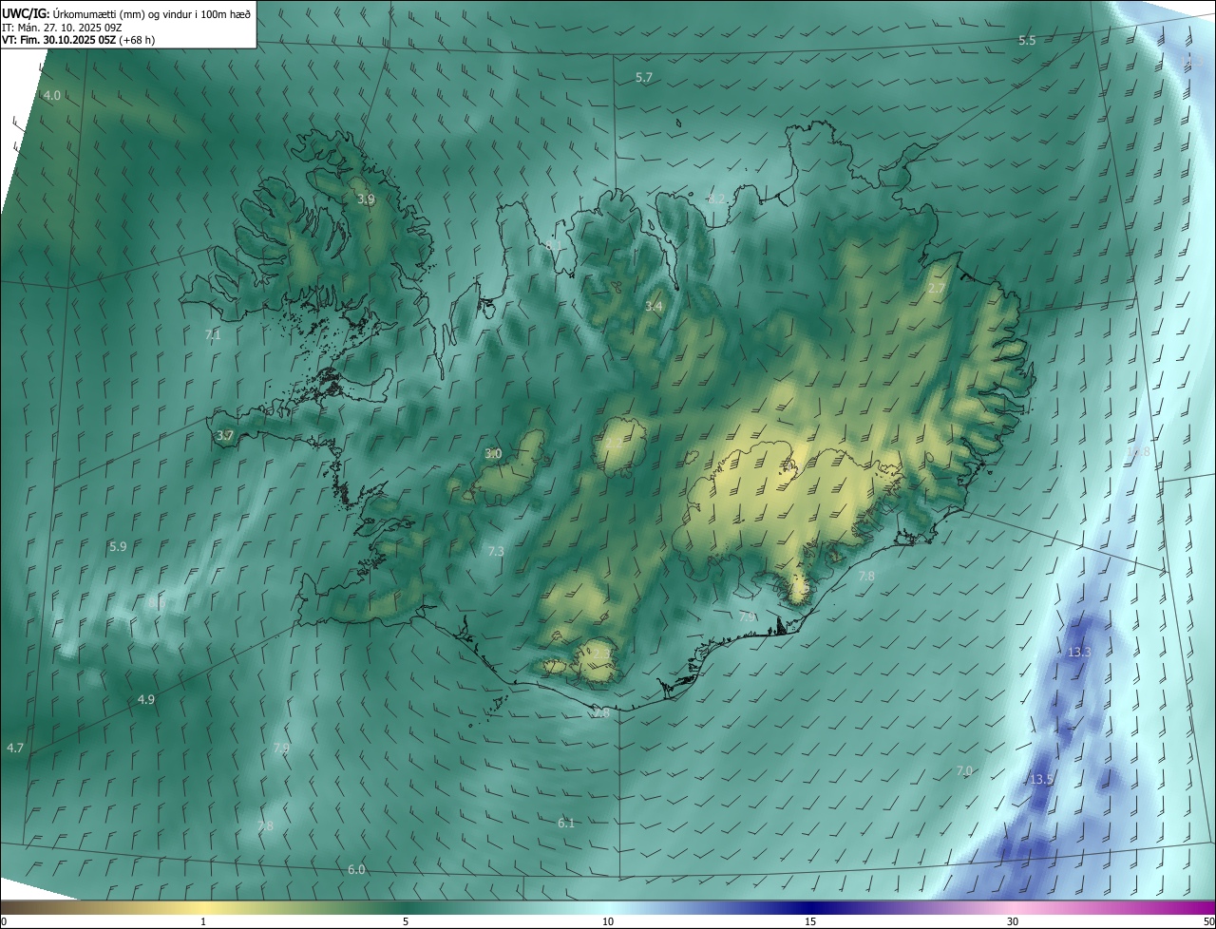This screenshot has width=1216, height=929.
Task: Click the 4.0 value label
Action: [x=52, y=96]
